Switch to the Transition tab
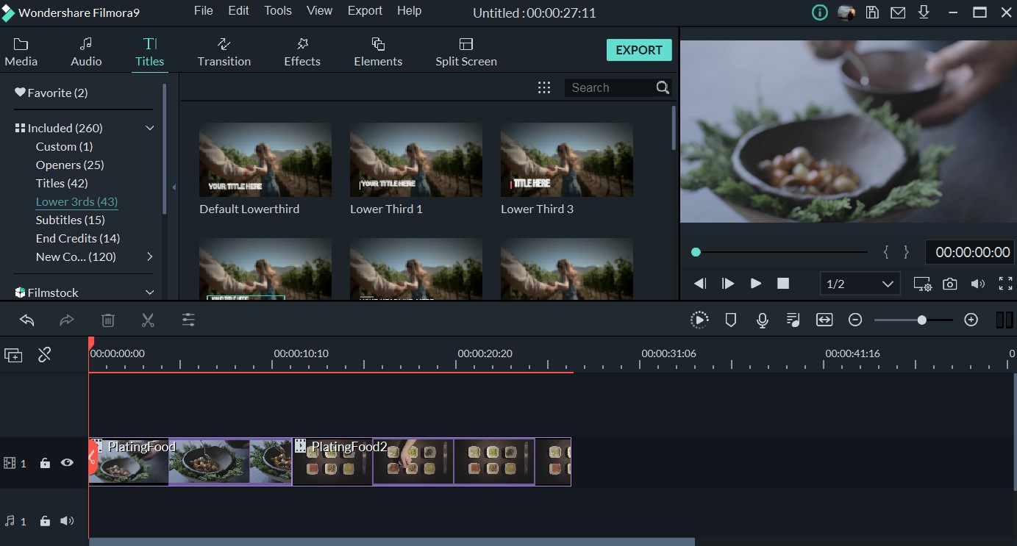The image size is (1017, 546). pos(224,51)
